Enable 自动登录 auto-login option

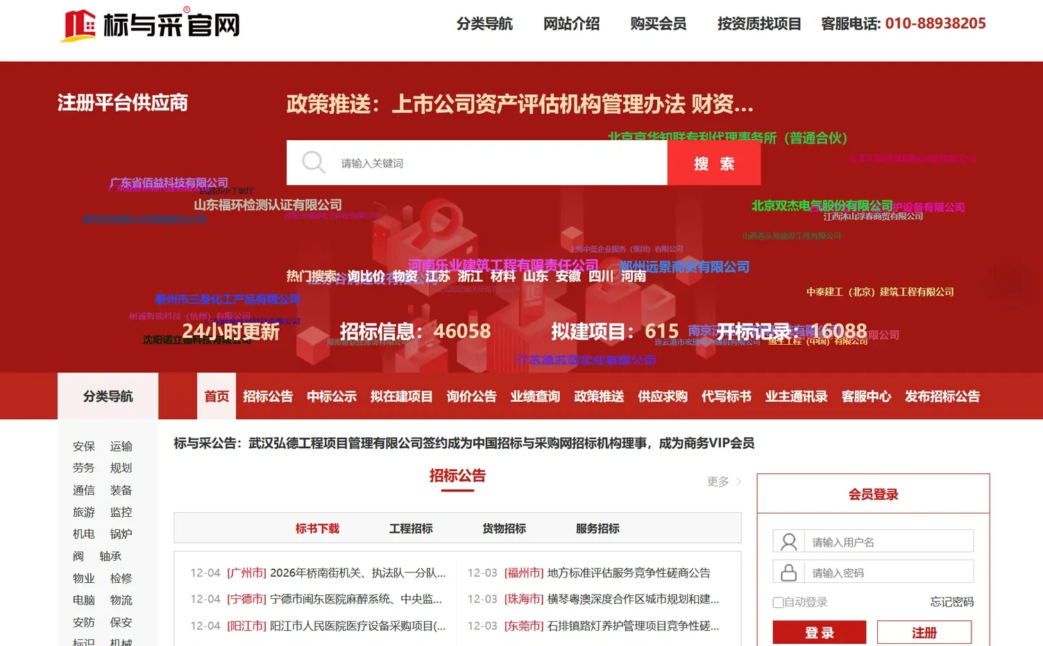coord(778,602)
